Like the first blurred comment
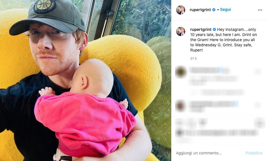Screen dimensions: 267x161 click(257, 71)
